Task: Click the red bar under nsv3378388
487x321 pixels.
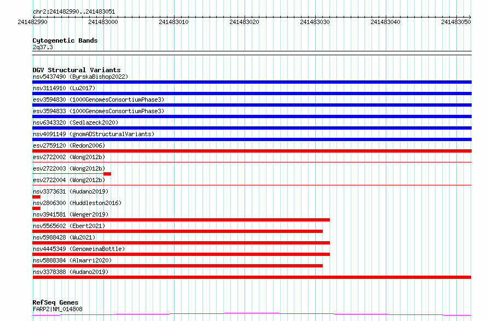Action: [x=252, y=277]
